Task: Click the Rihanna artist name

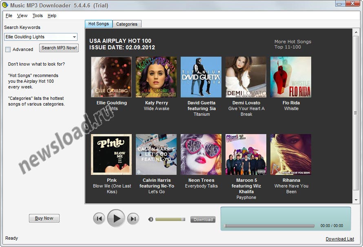Action: (x=291, y=181)
